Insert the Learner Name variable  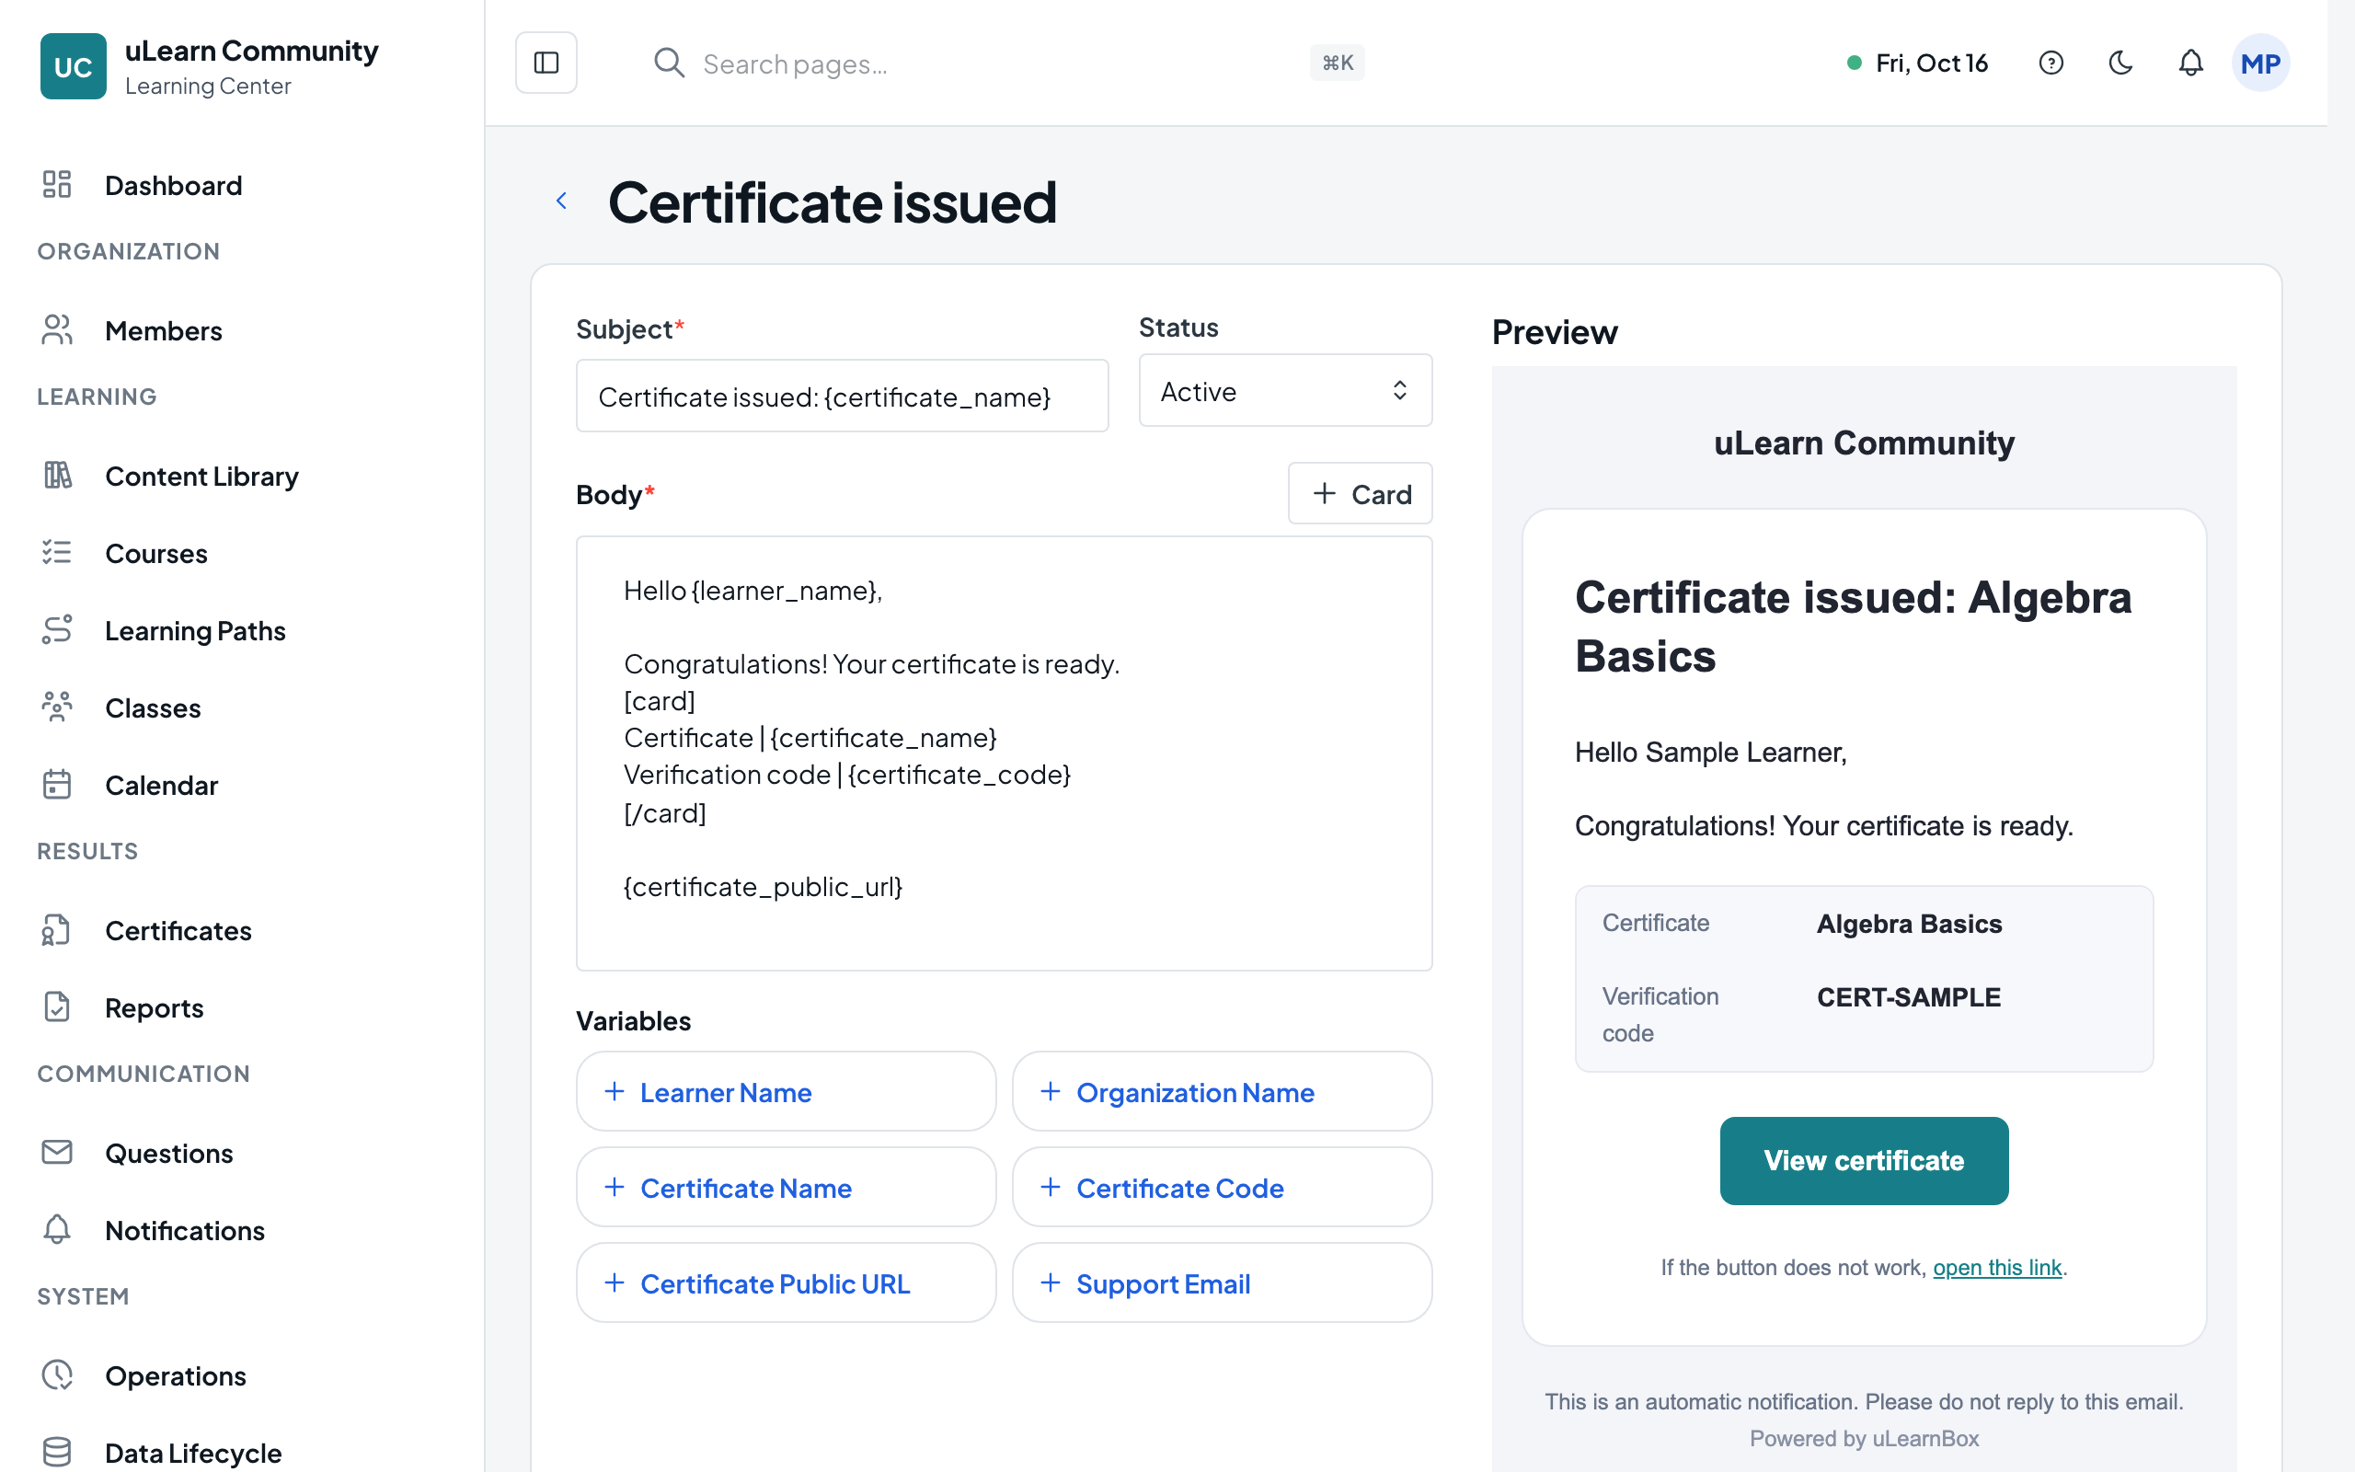786,1091
